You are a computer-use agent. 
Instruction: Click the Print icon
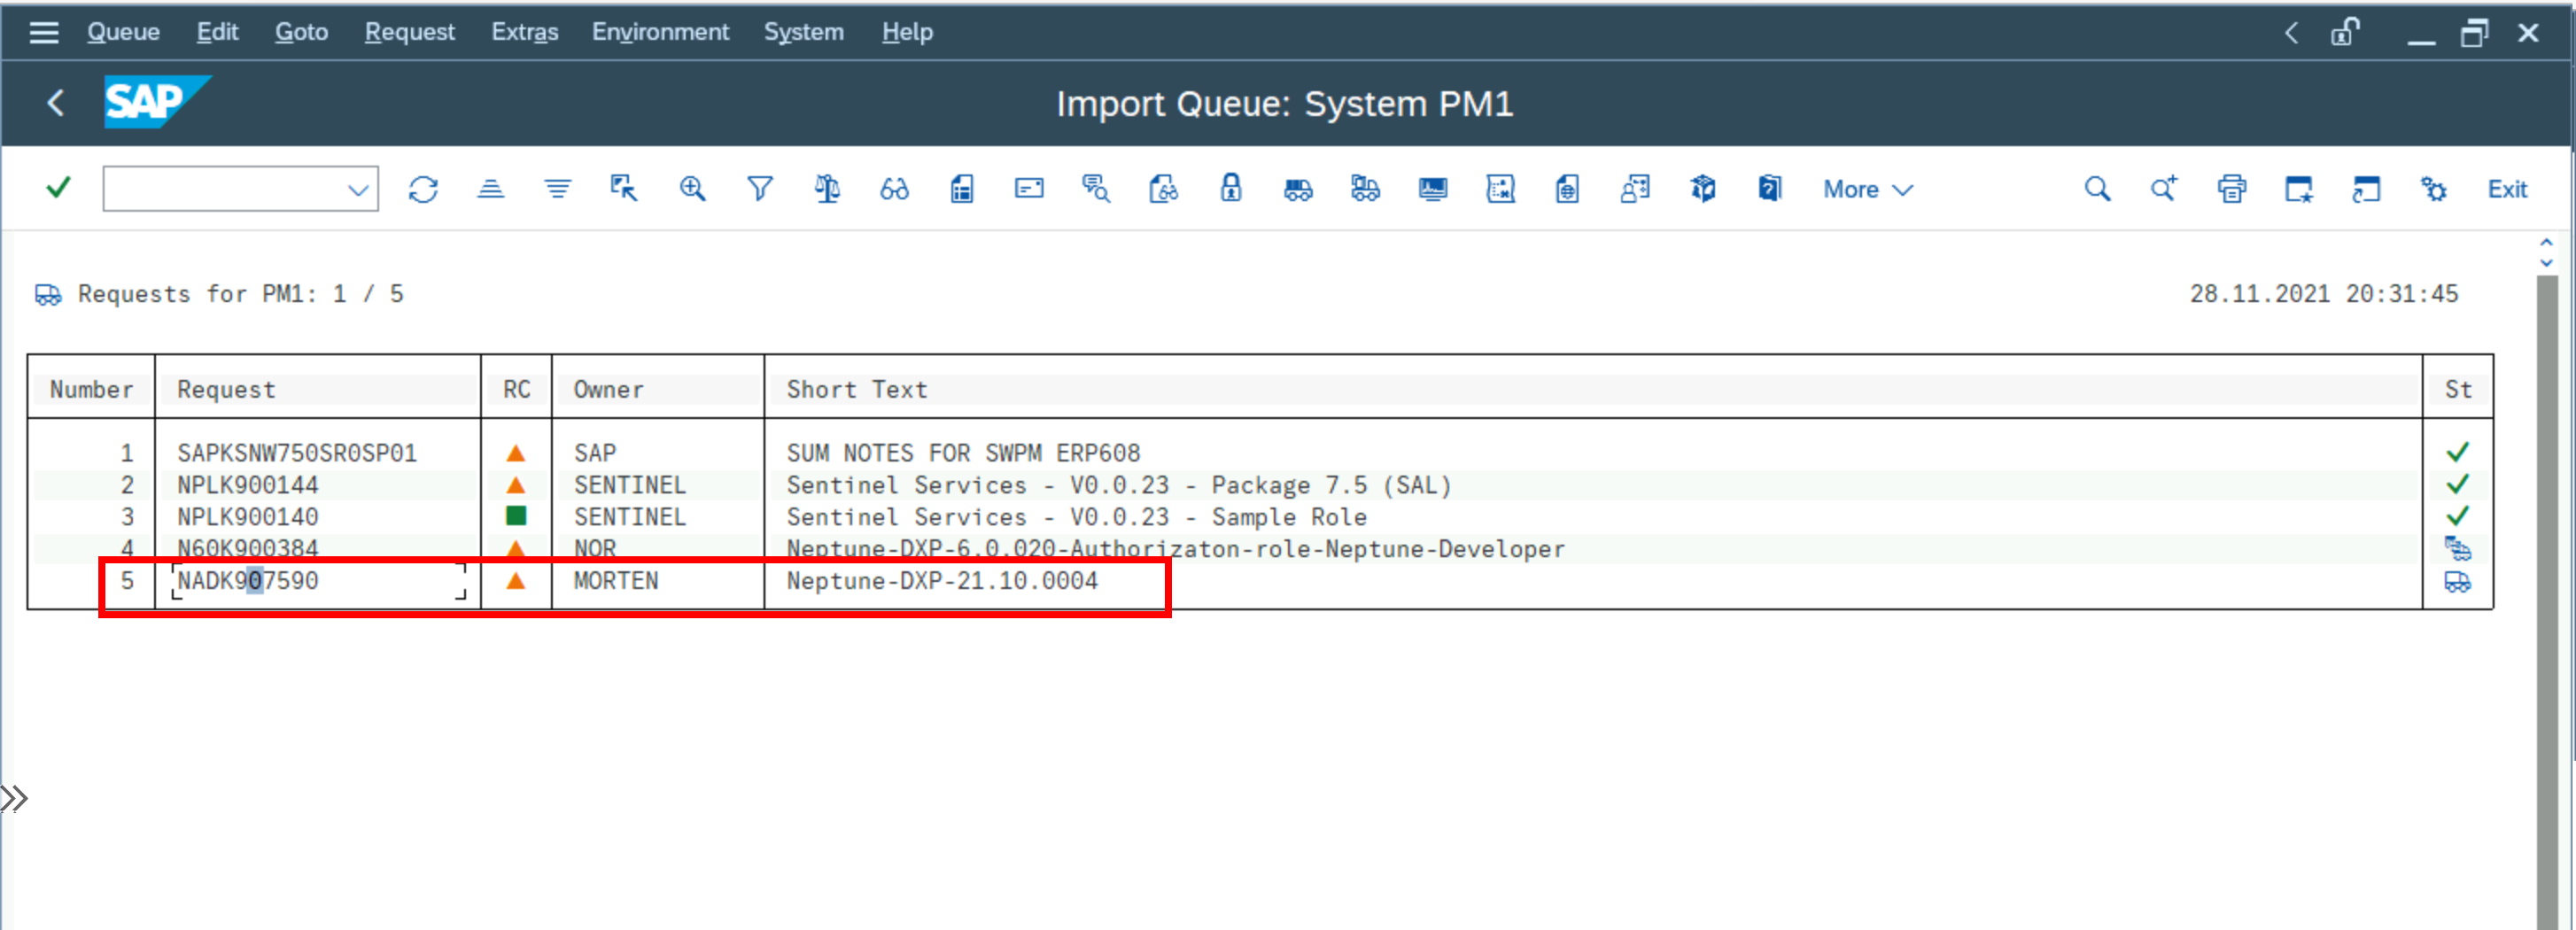pyautogui.click(x=2232, y=189)
